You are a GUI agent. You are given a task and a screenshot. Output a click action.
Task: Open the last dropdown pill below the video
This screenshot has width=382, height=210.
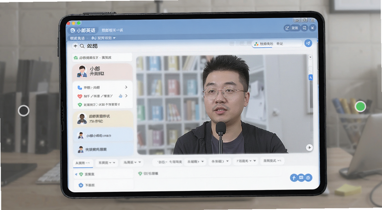pyautogui.click(x=272, y=161)
